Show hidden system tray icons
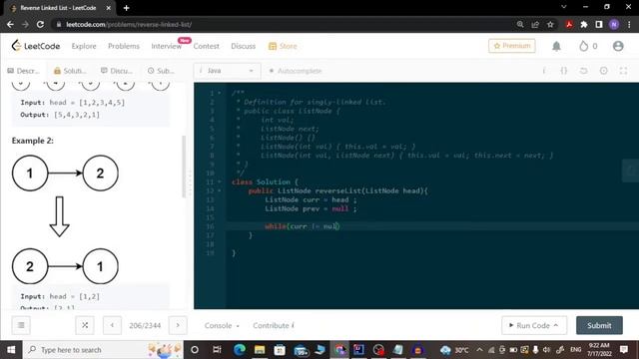639x359 pixels. click(479, 350)
